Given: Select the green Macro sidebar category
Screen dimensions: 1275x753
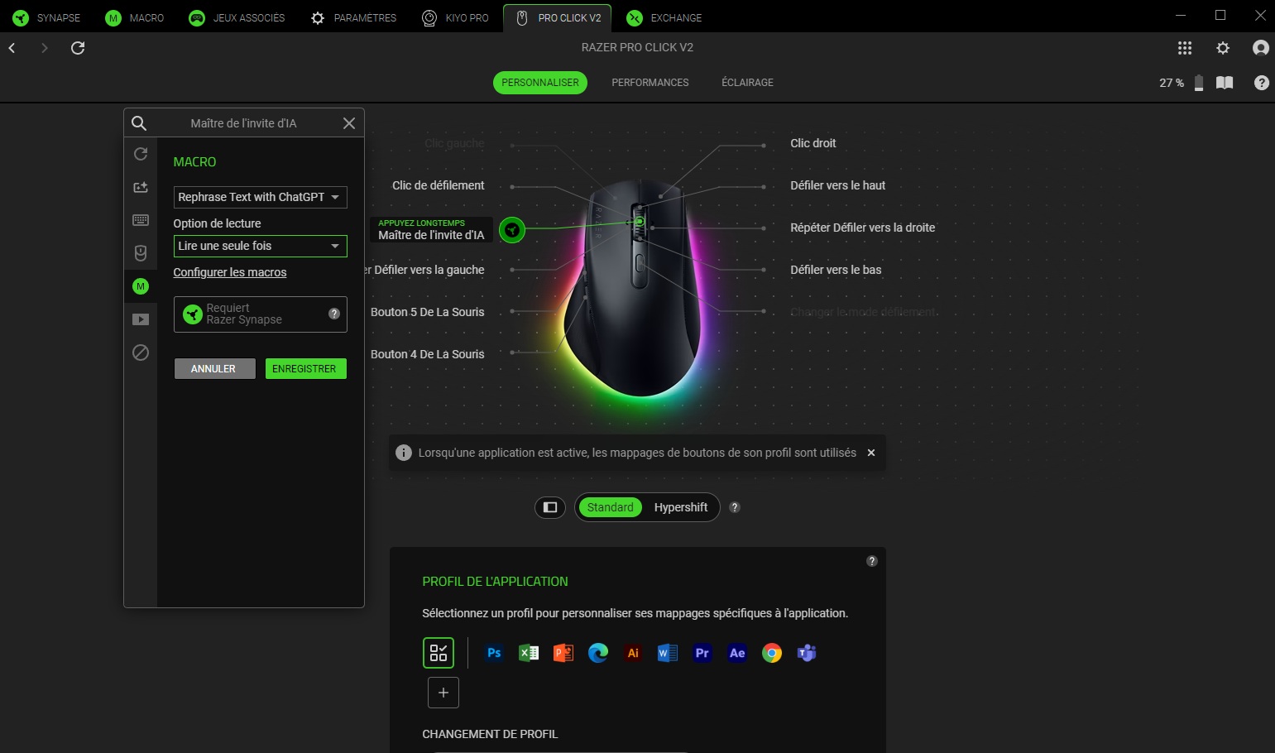Looking at the screenshot, I should 141,286.
